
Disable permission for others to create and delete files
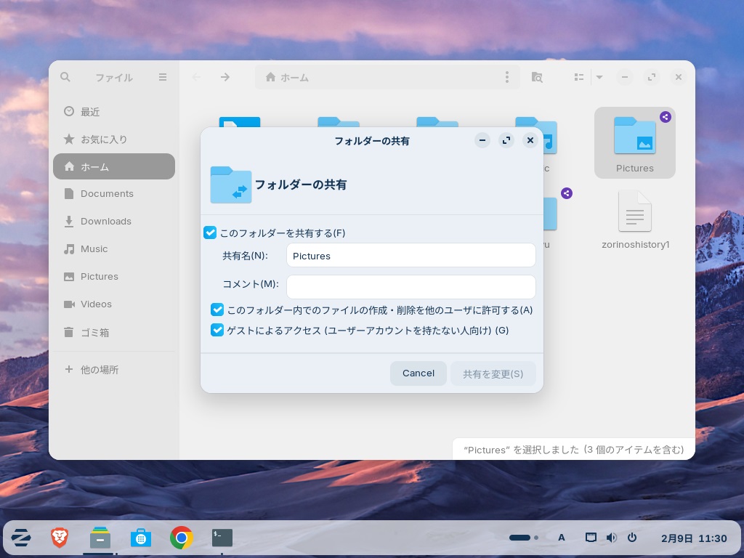217,310
